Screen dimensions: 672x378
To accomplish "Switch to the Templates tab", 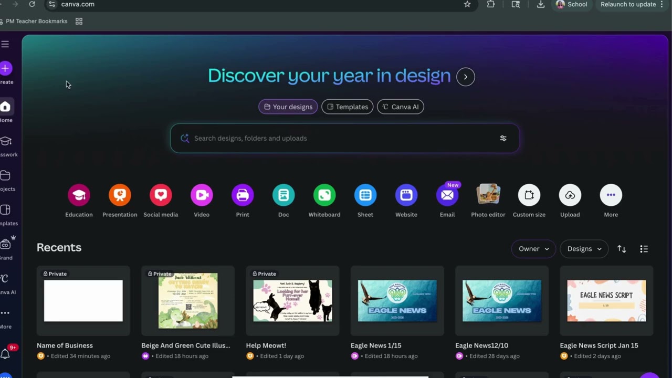I will pos(348,107).
